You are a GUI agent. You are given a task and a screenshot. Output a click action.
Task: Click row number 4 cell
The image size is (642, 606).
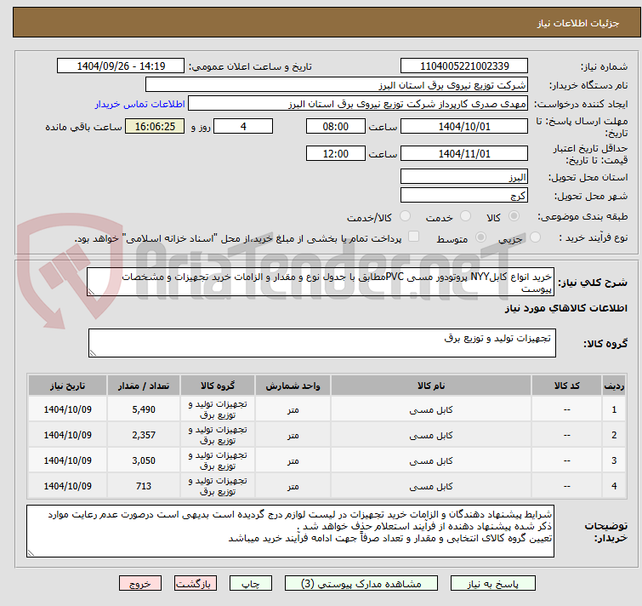[614, 485]
